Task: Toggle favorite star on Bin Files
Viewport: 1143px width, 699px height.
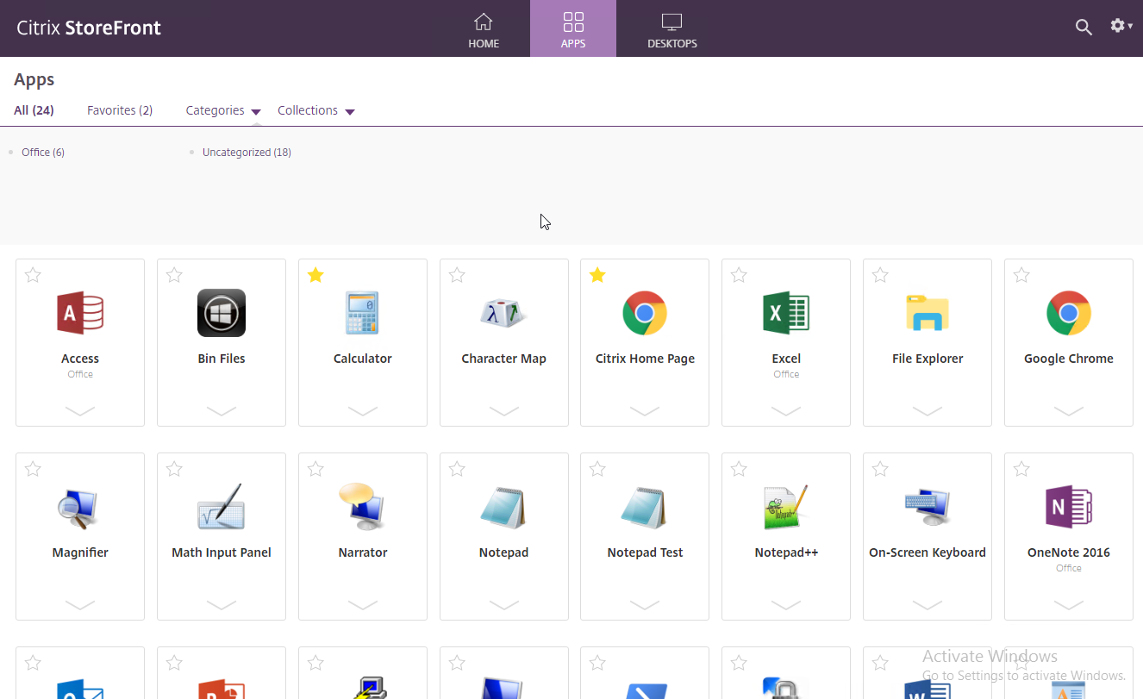Action: (x=174, y=275)
